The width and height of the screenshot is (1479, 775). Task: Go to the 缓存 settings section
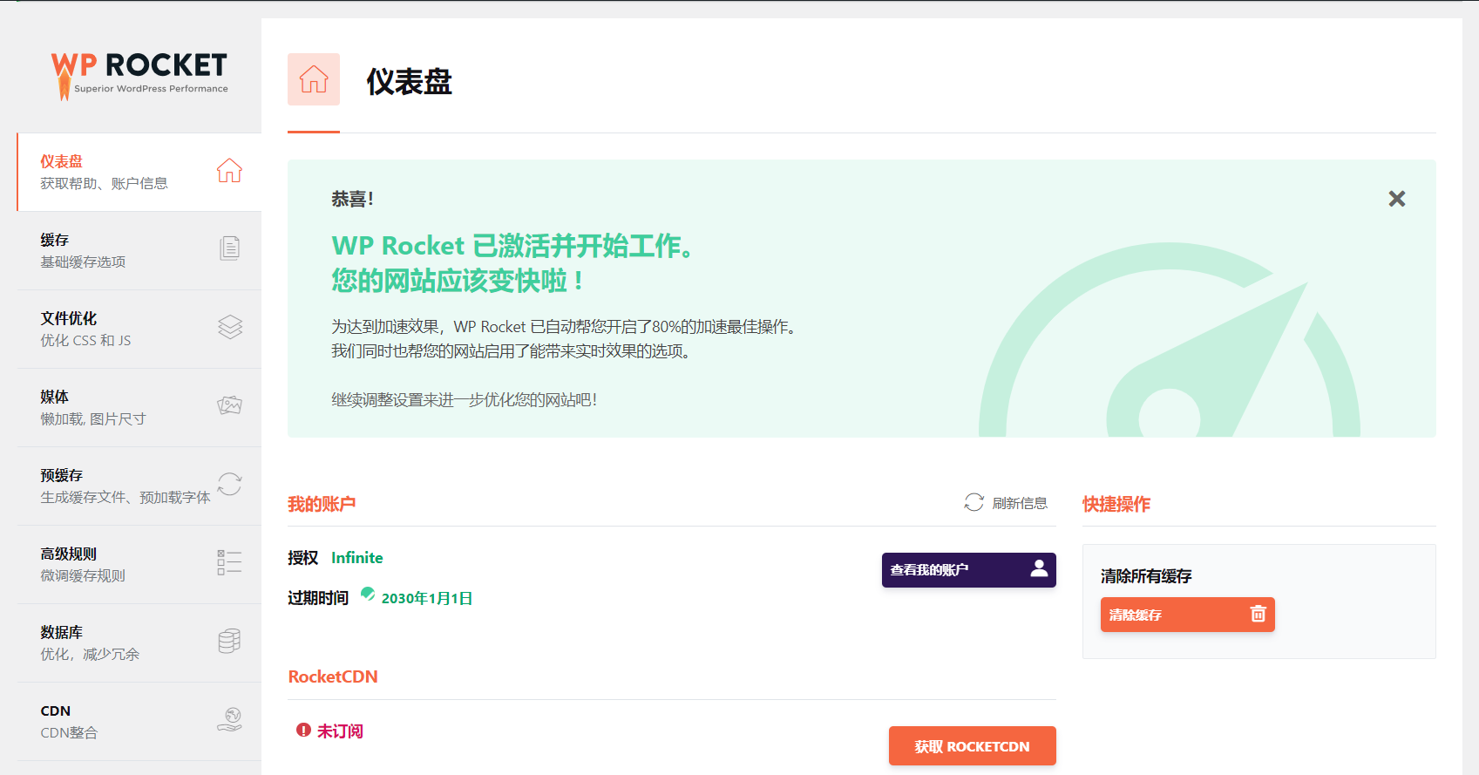coord(139,250)
